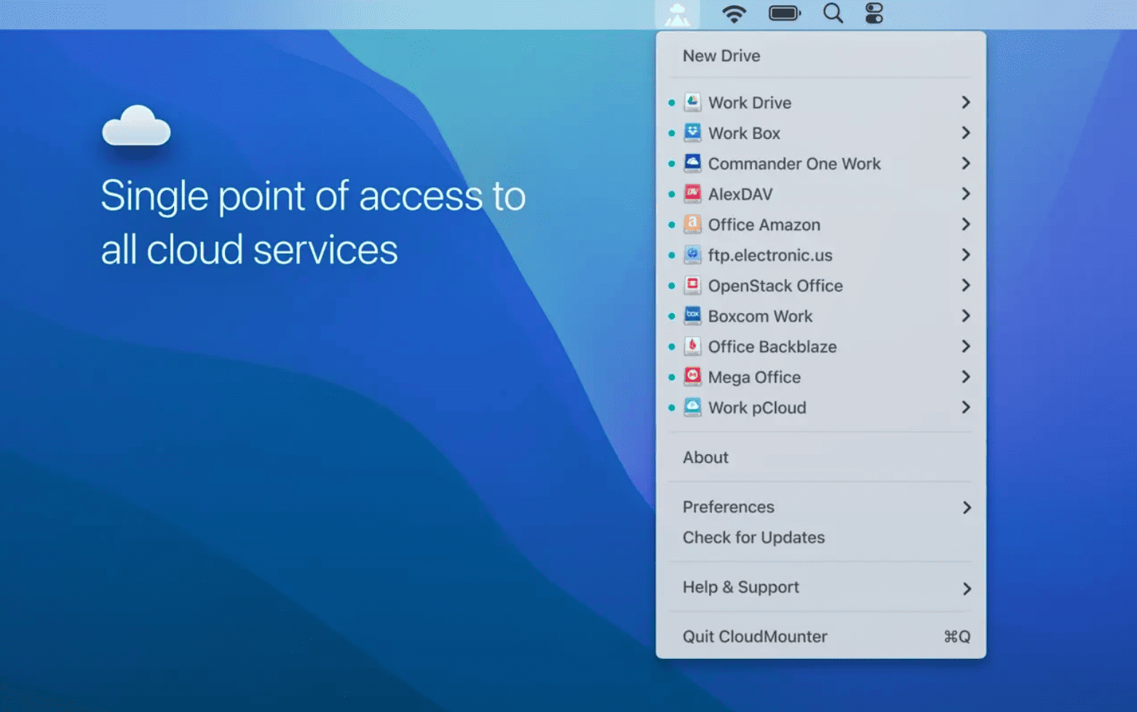Click the Google Drive icon for Work Drive
The image size is (1137, 712).
pyautogui.click(x=692, y=102)
